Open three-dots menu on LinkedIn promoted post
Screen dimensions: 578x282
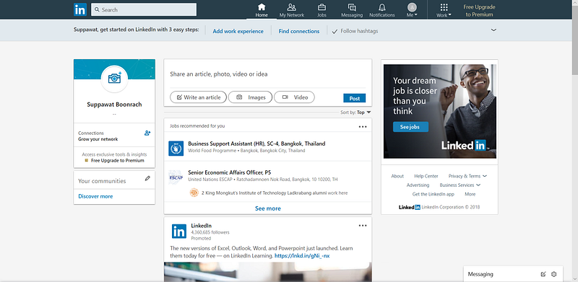(363, 226)
